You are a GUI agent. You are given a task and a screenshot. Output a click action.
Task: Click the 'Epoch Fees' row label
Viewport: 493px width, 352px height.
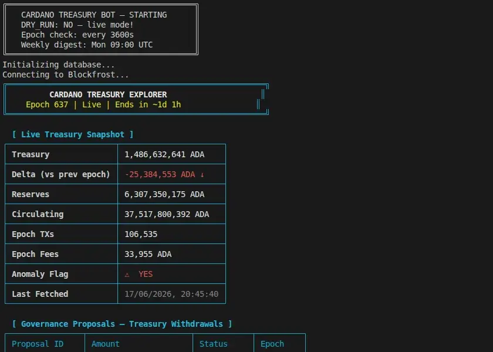point(35,254)
